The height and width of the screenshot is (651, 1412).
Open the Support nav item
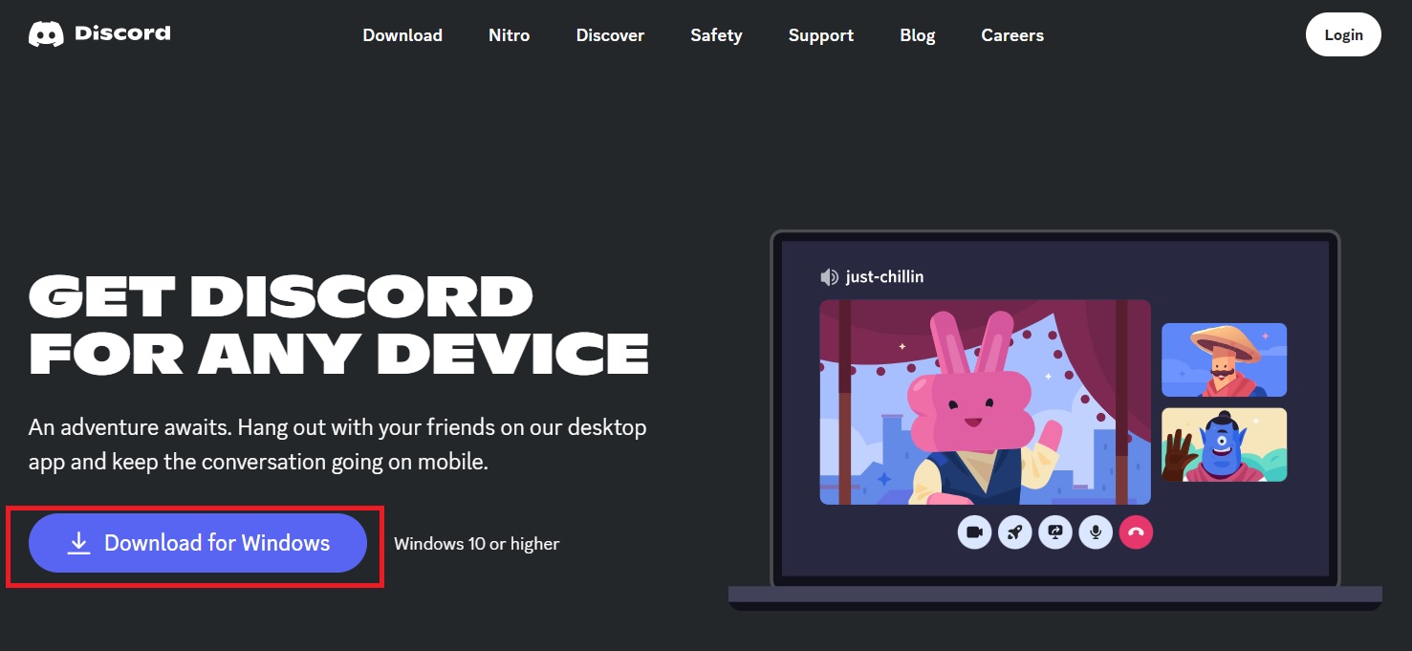tap(821, 35)
